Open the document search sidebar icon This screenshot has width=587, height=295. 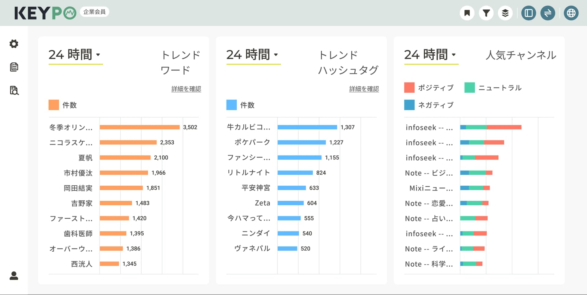tap(14, 91)
